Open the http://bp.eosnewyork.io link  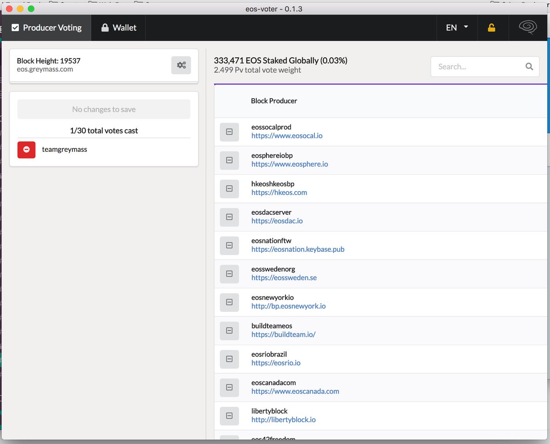(x=289, y=306)
